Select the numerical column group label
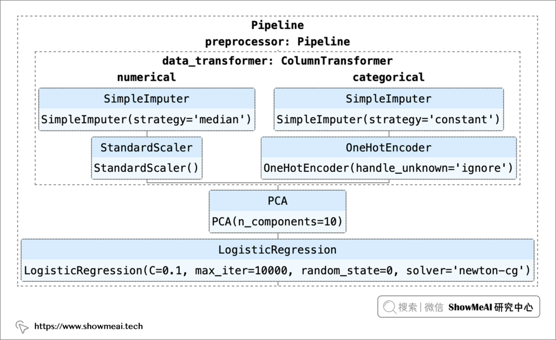556x340 pixels. pos(146,77)
